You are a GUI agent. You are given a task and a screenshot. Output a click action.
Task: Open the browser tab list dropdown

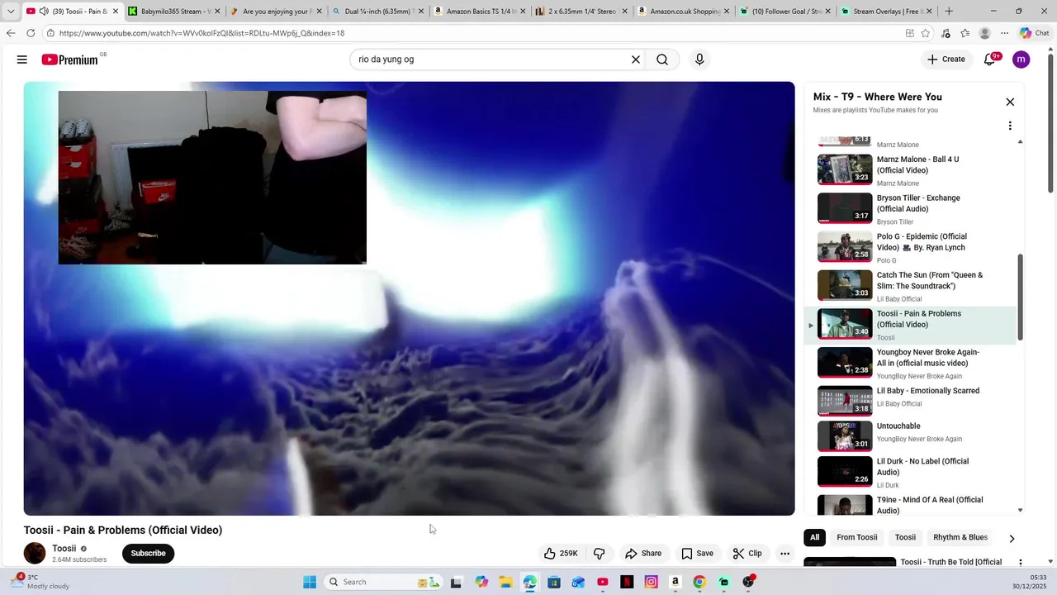click(11, 12)
